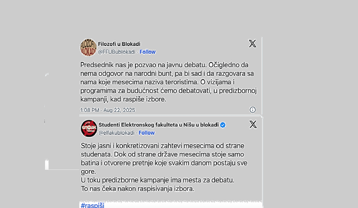Open the Filozofi u Blokadi display name
The image size is (358, 208).
tap(119, 44)
